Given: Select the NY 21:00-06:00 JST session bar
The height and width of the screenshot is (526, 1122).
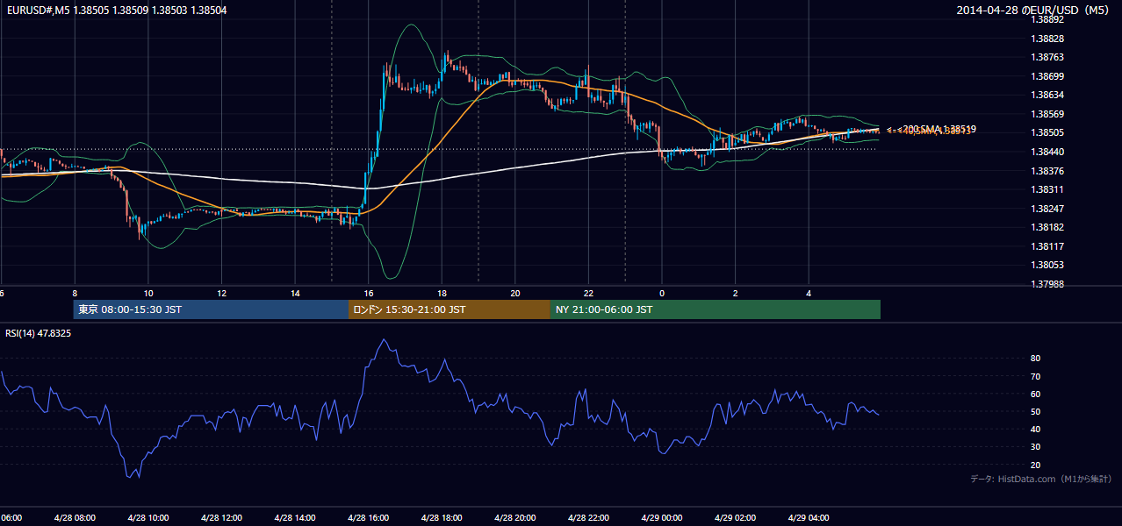Looking at the screenshot, I should (716, 309).
